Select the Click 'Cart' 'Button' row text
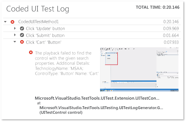This screenshot has height=122, width=186. click(x=44, y=42)
